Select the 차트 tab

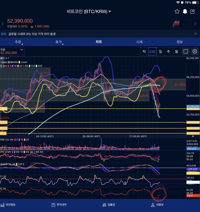point(99,42)
